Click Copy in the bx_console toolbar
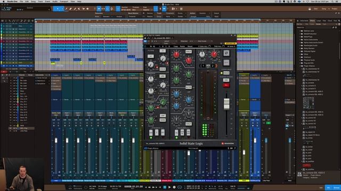Viewport: 341px width, 191px height. coord(176,46)
